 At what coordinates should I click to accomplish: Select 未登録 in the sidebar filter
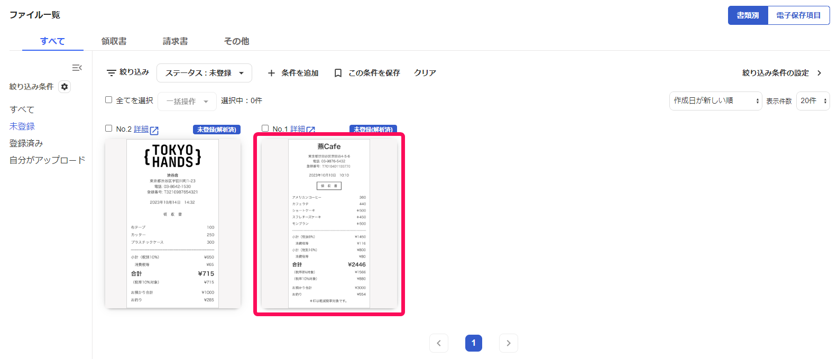point(22,126)
